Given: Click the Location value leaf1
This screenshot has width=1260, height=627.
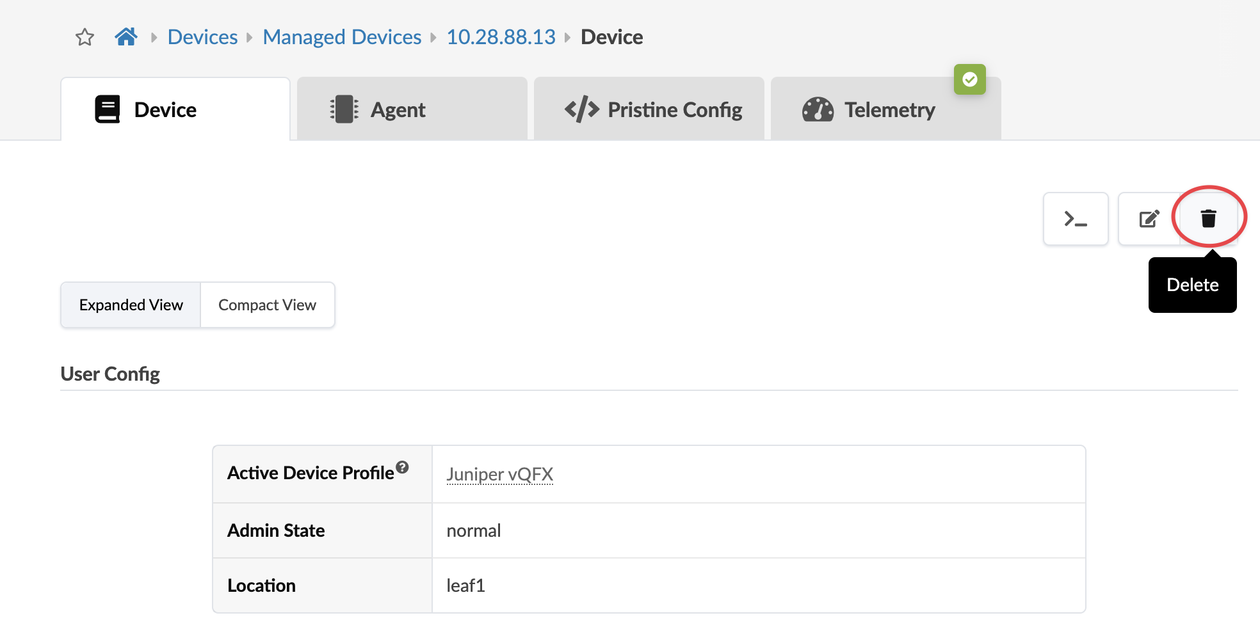Looking at the screenshot, I should click(465, 585).
